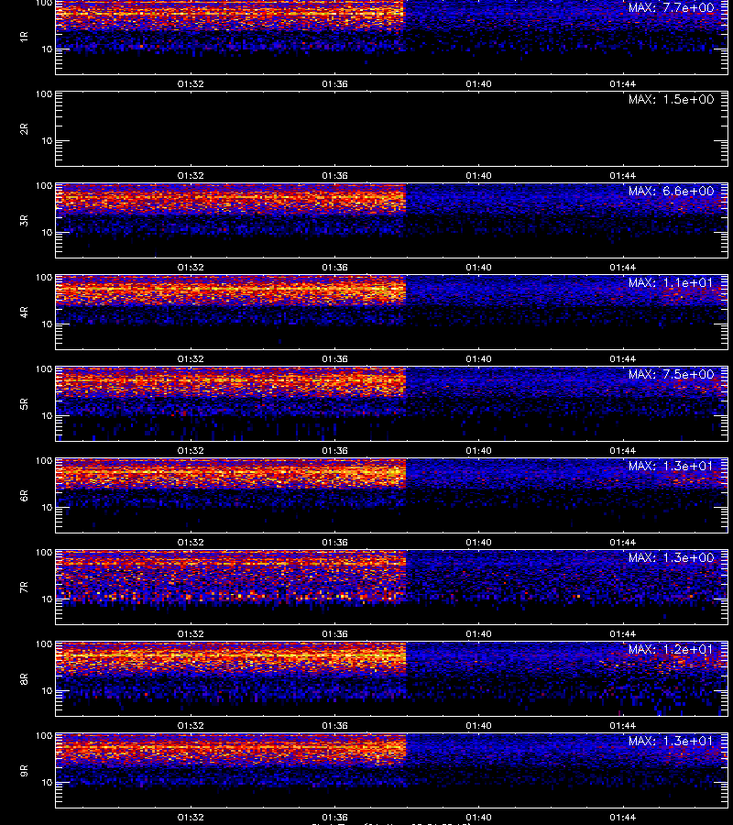Screen dimensions: 733x825
Task: Click the 01:40 tick label under panel 2R
Action: click(x=478, y=176)
